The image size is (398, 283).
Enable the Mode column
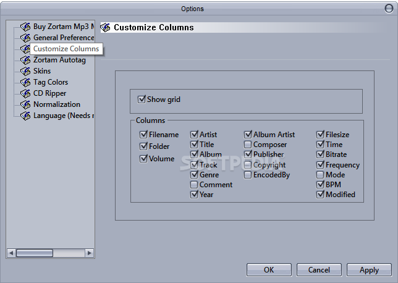coord(320,175)
